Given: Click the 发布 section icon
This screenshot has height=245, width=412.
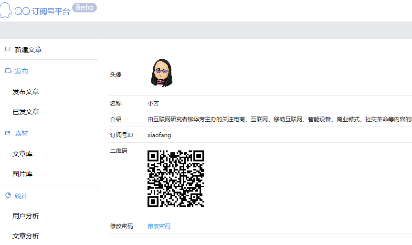Looking at the screenshot, I should [x=9, y=71].
